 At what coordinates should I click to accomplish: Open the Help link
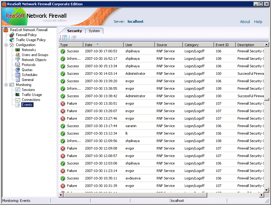[258, 21]
